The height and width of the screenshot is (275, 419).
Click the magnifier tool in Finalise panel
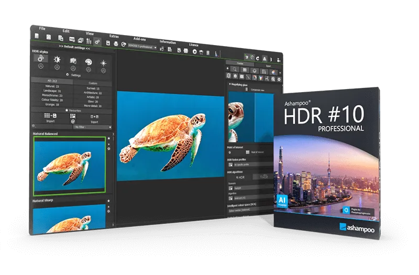click(234, 69)
